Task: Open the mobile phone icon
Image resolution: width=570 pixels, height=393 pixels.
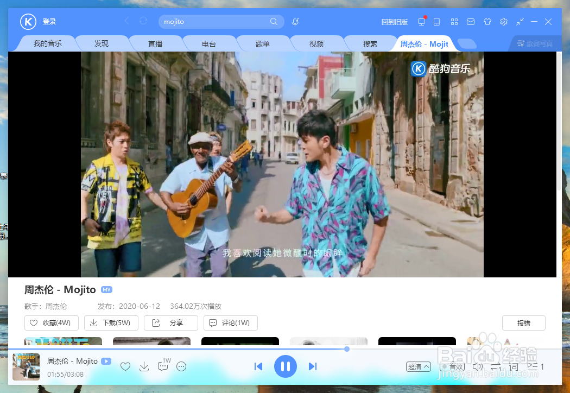Action: point(436,22)
